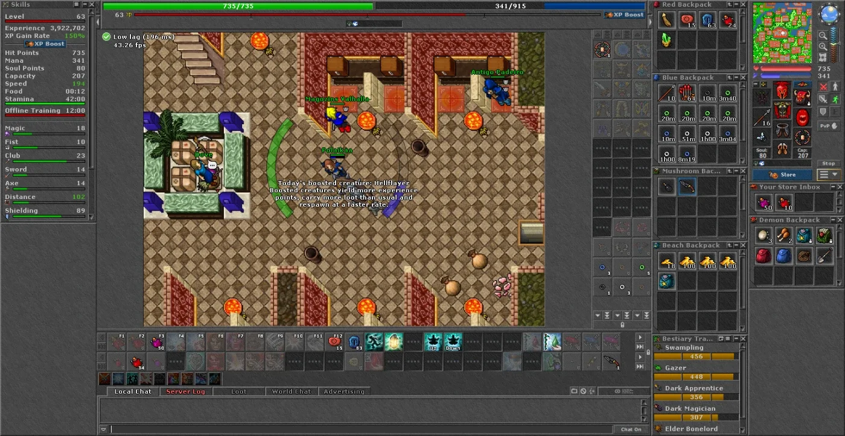Open the demon backpack shovel item
Viewport: 845px width, 436px height.
pyautogui.click(x=824, y=256)
